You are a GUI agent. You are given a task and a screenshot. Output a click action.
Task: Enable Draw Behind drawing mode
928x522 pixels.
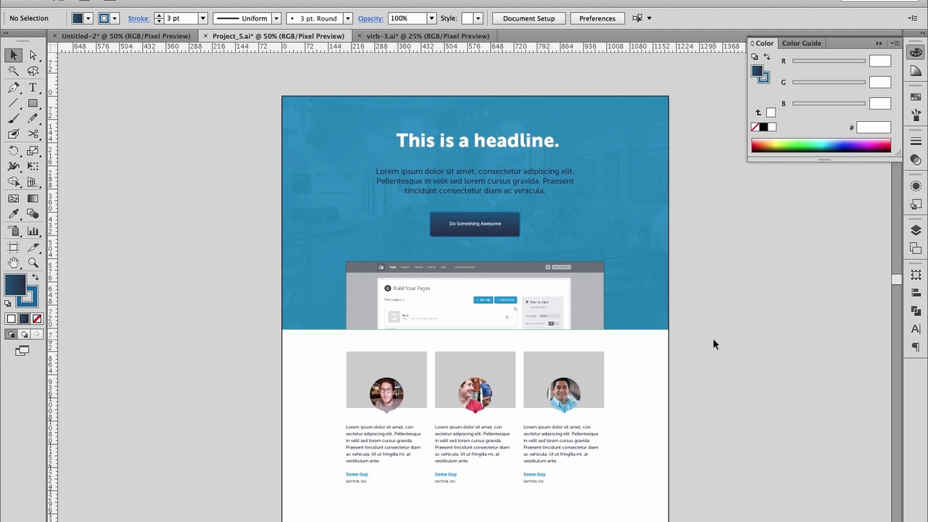point(24,334)
